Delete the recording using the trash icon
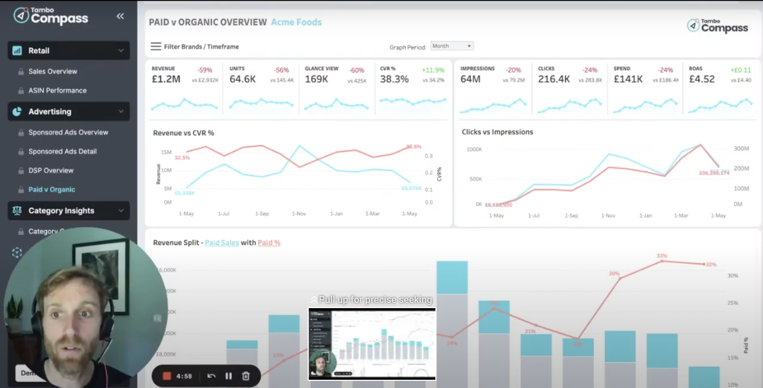This screenshot has height=388, width=763. 246,376
